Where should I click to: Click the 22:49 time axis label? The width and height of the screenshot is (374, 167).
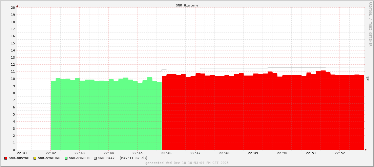[x=253, y=153]
